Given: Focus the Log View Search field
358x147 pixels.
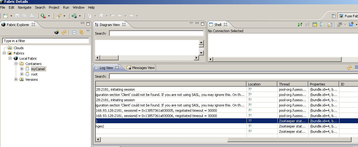Looking at the screenshot, I should coord(233,76).
